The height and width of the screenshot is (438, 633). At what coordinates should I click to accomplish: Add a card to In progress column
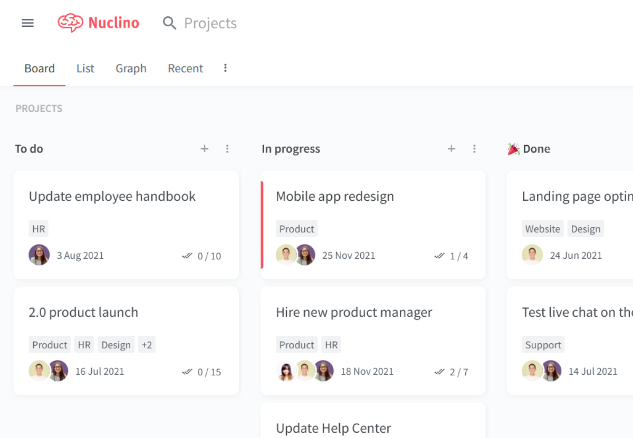click(x=452, y=149)
